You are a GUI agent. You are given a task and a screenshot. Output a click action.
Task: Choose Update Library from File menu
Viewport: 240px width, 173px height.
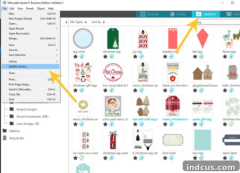coord(30,66)
